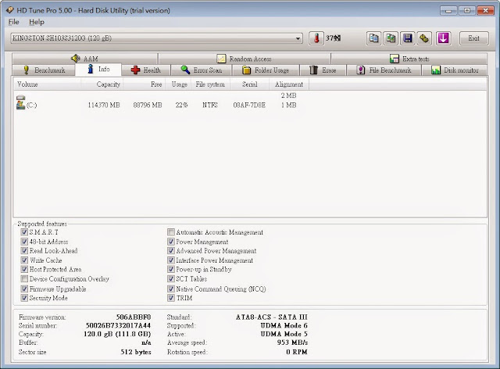500x369 pixels.
Task: Sort by the Usage column header
Action: point(178,84)
